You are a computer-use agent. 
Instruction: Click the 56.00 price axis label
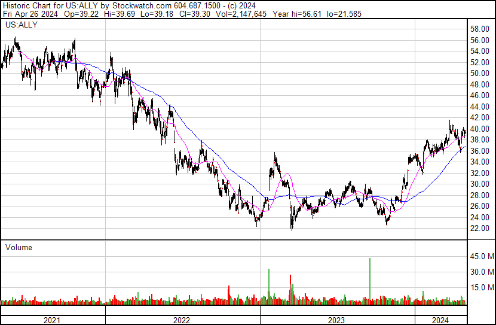click(479, 40)
